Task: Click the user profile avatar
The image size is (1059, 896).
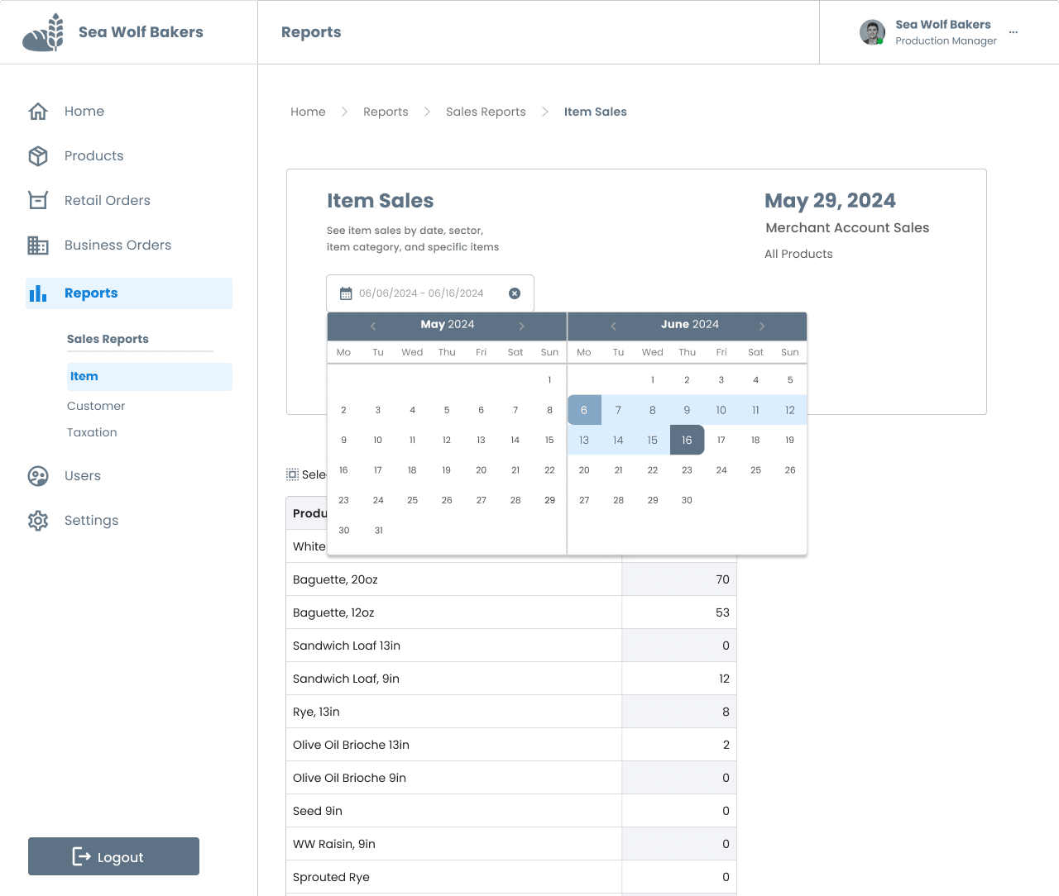Action: point(872,32)
